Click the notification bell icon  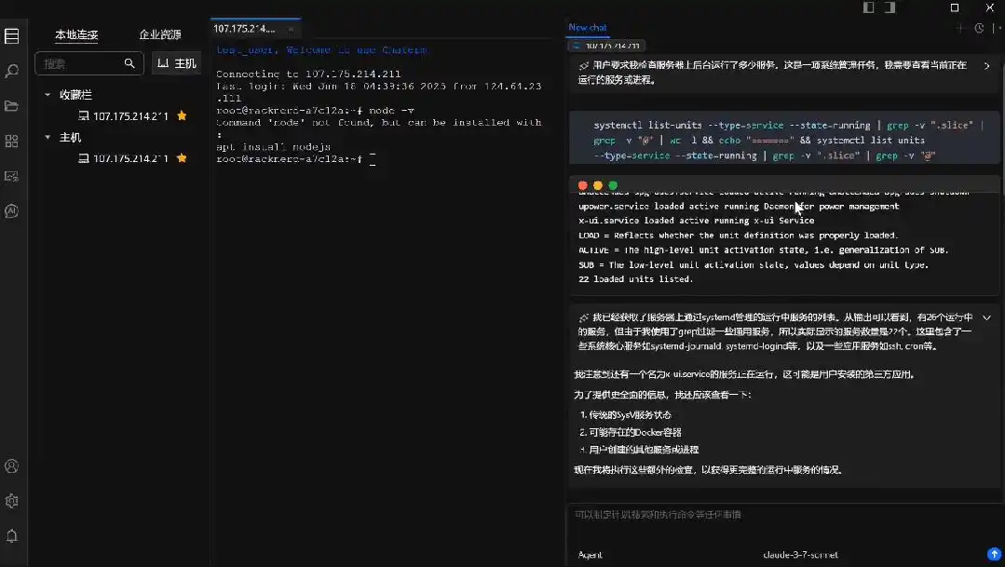click(x=12, y=533)
